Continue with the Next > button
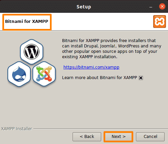 118,137
